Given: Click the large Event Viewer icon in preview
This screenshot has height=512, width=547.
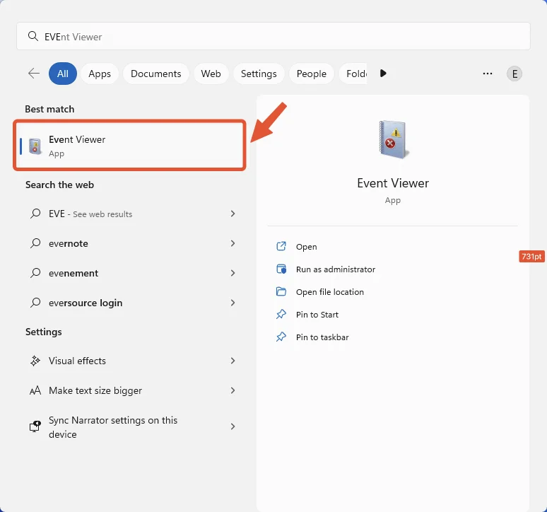Looking at the screenshot, I should [393, 139].
